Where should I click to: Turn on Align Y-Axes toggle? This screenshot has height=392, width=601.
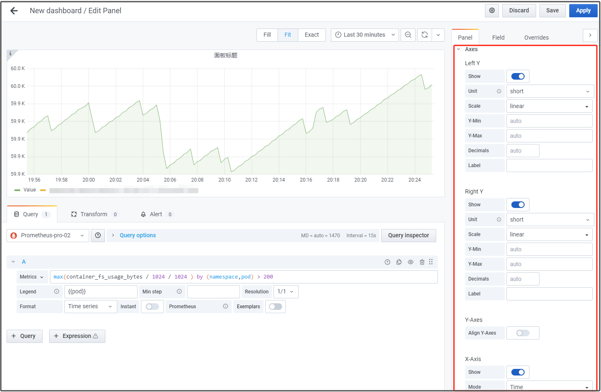tap(523, 333)
